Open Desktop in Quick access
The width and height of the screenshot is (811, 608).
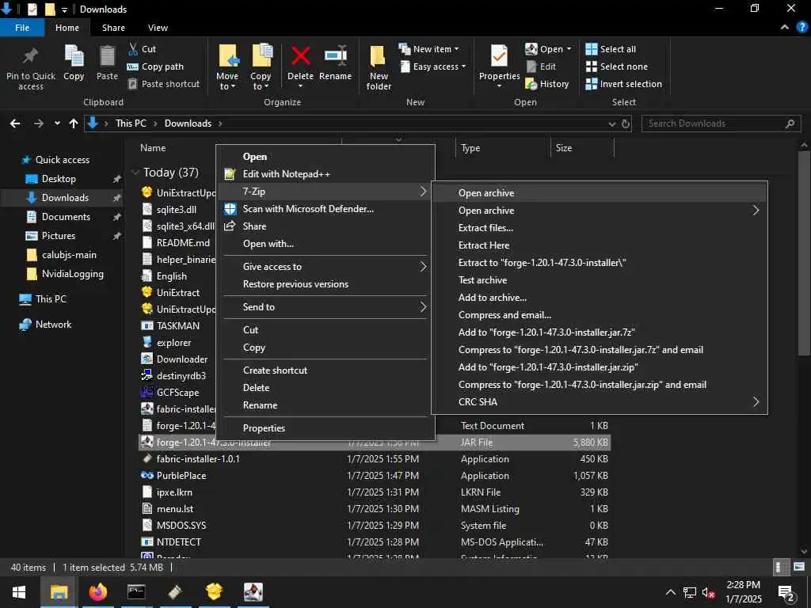59,179
